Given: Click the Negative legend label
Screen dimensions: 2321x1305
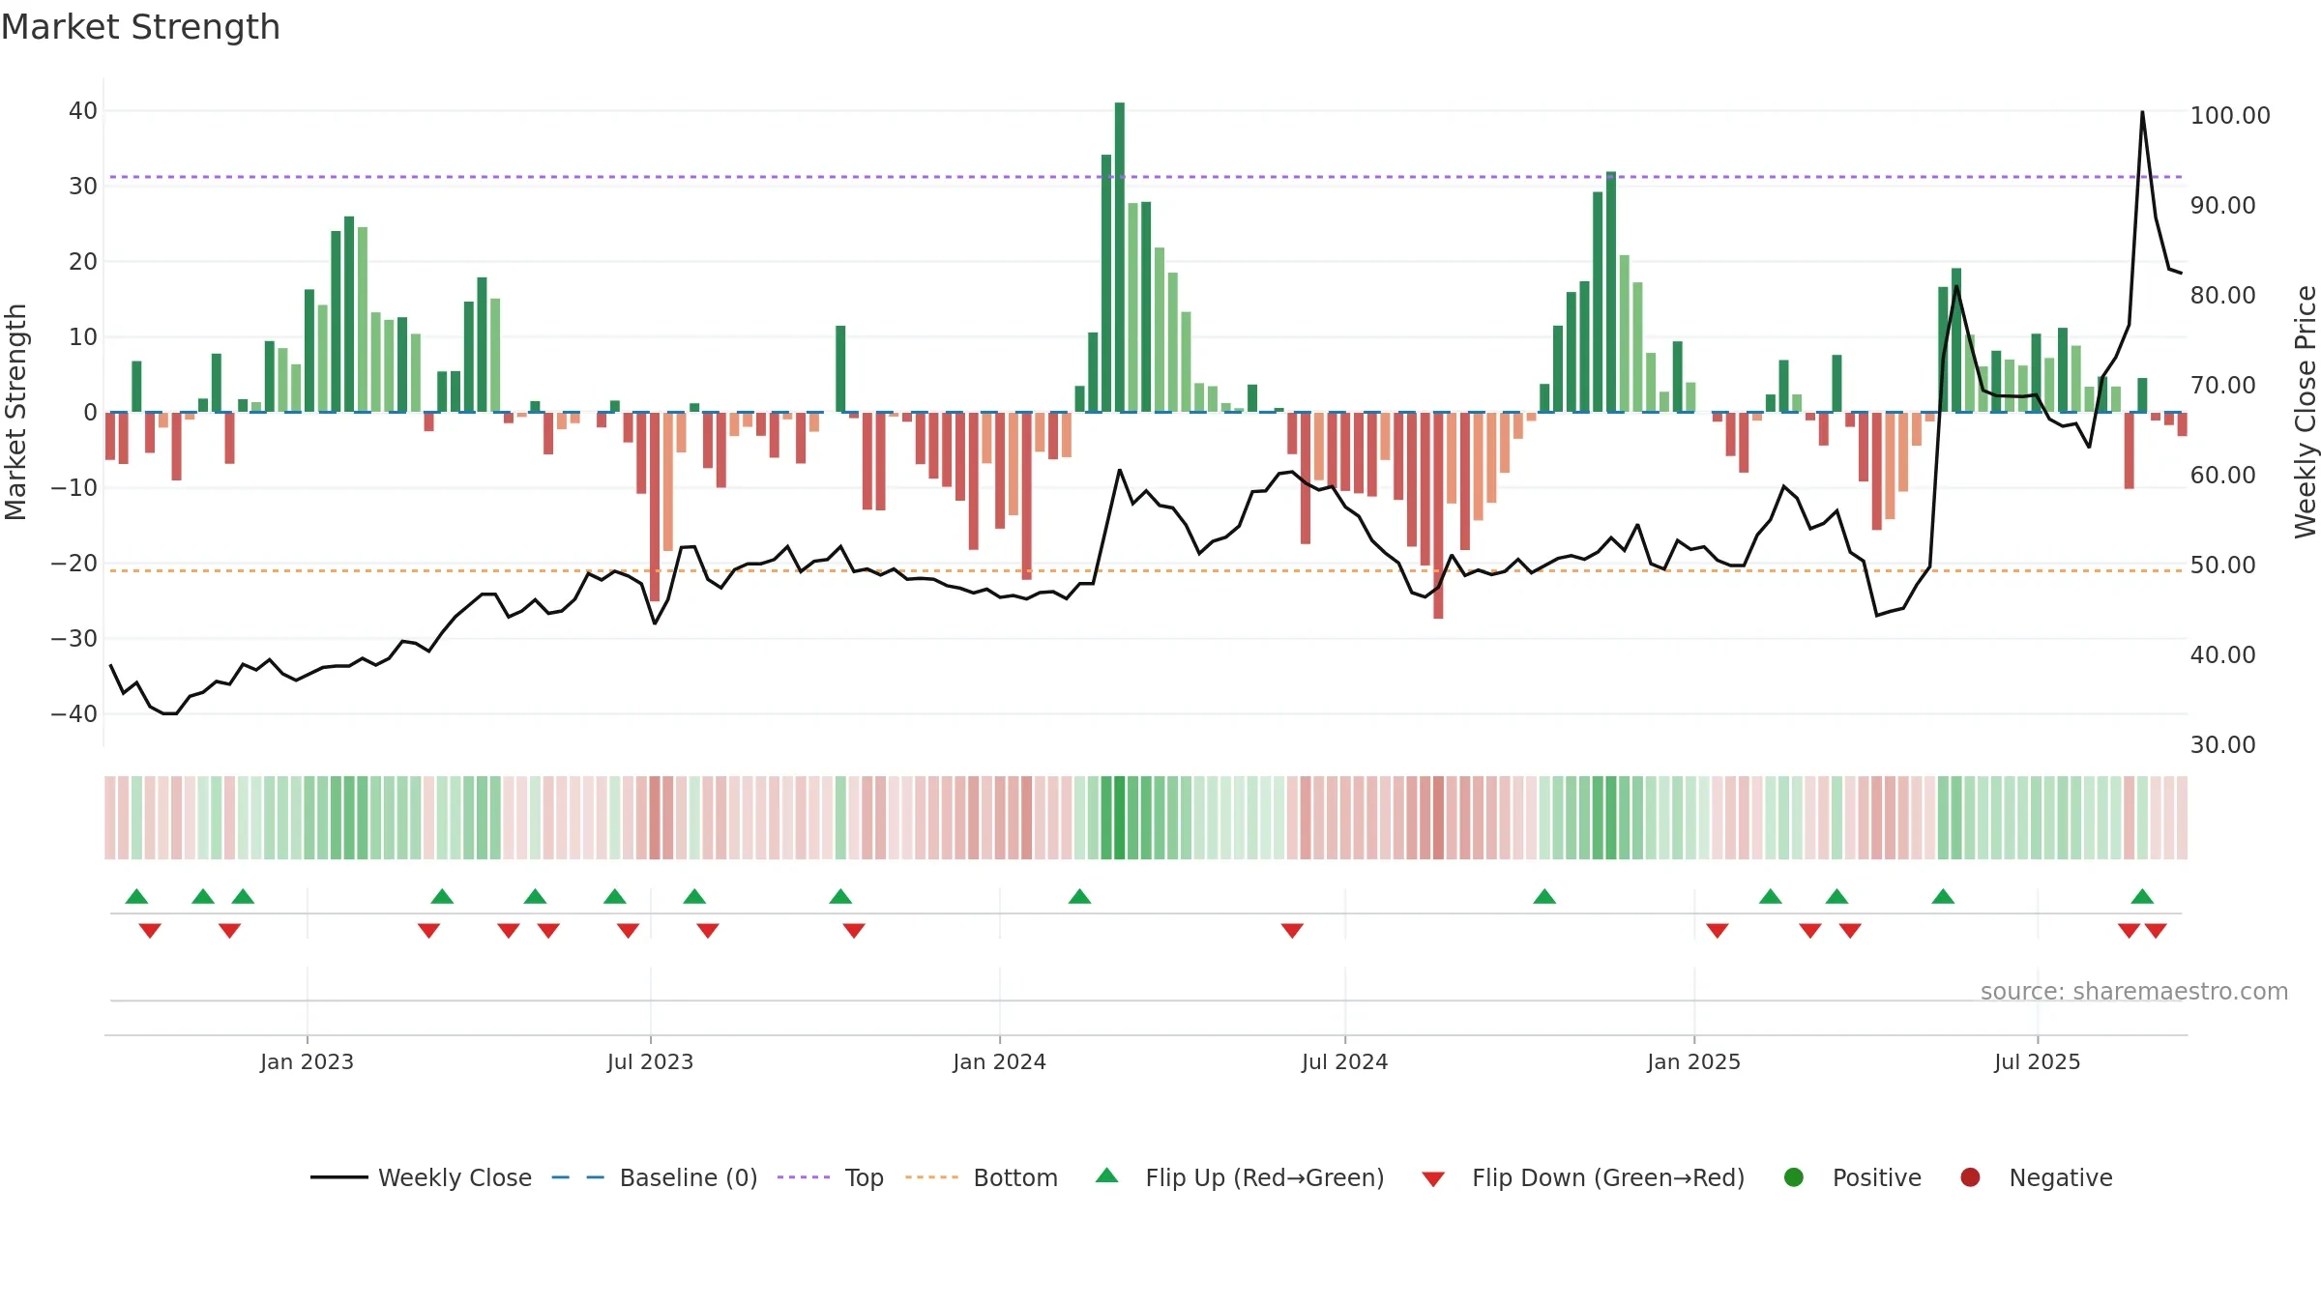Looking at the screenshot, I should click(2061, 1177).
